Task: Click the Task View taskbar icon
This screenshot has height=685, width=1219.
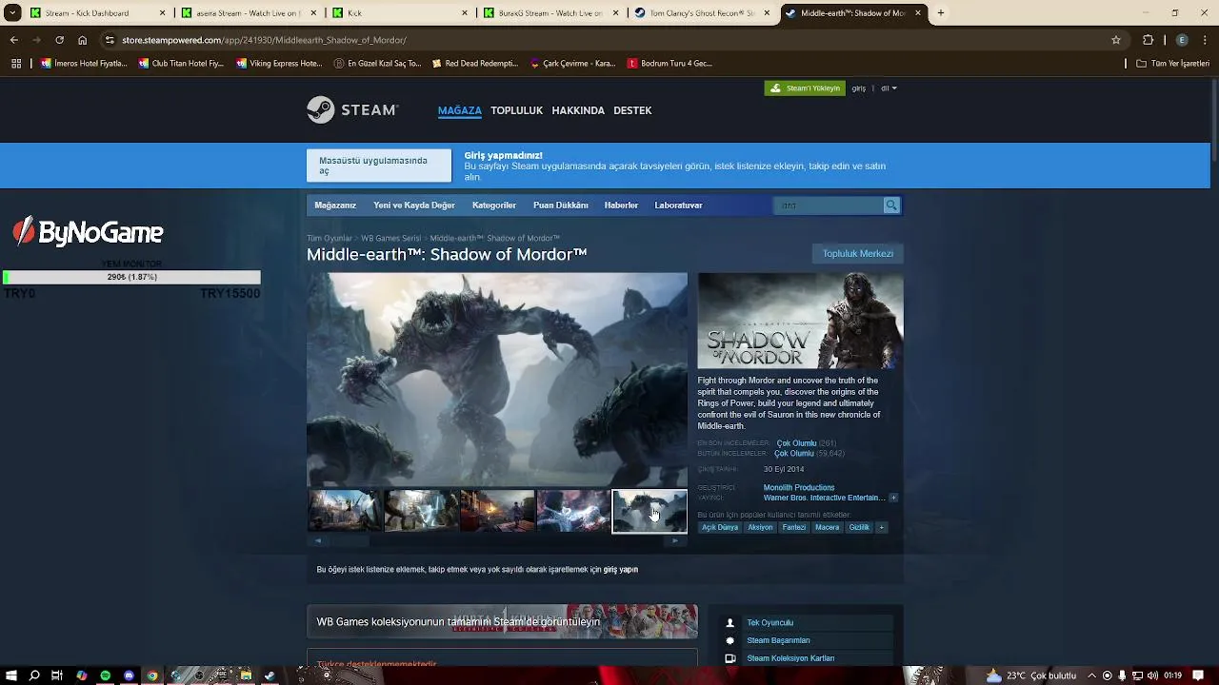Action: point(57,675)
